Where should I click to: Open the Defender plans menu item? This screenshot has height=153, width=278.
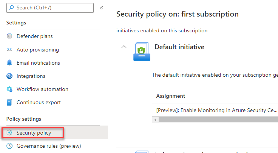pos(34,36)
